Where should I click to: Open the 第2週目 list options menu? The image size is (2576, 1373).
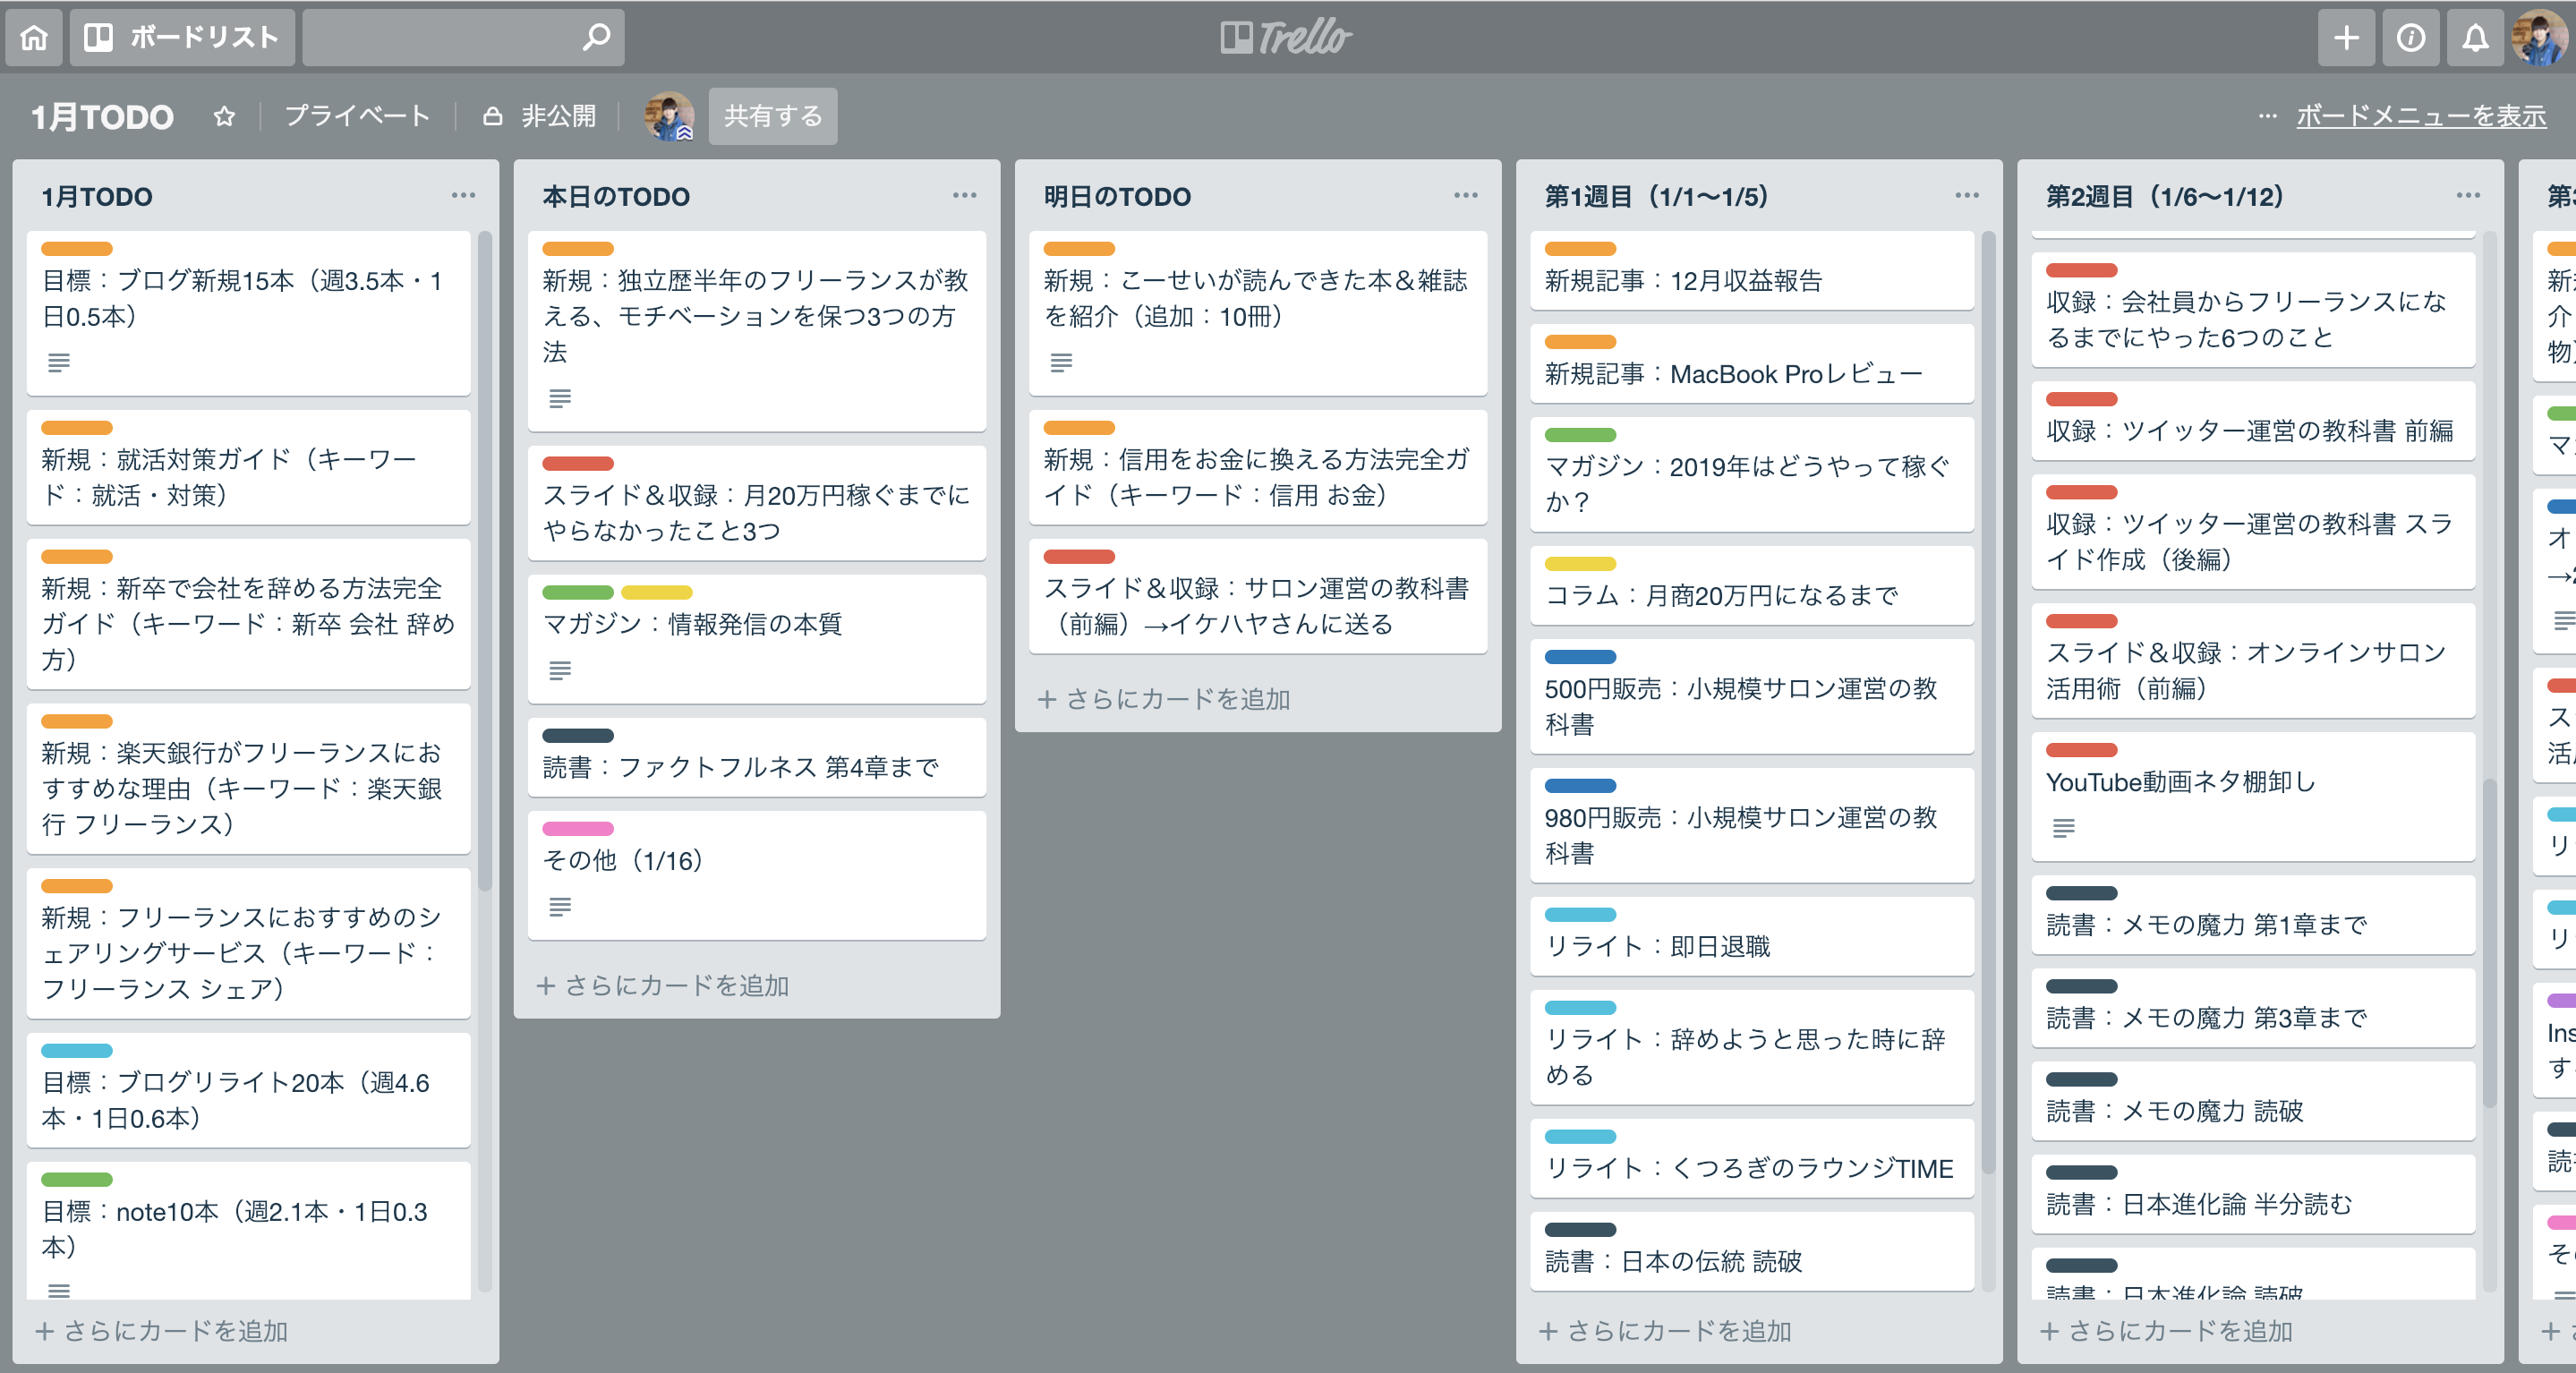click(x=2467, y=195)
